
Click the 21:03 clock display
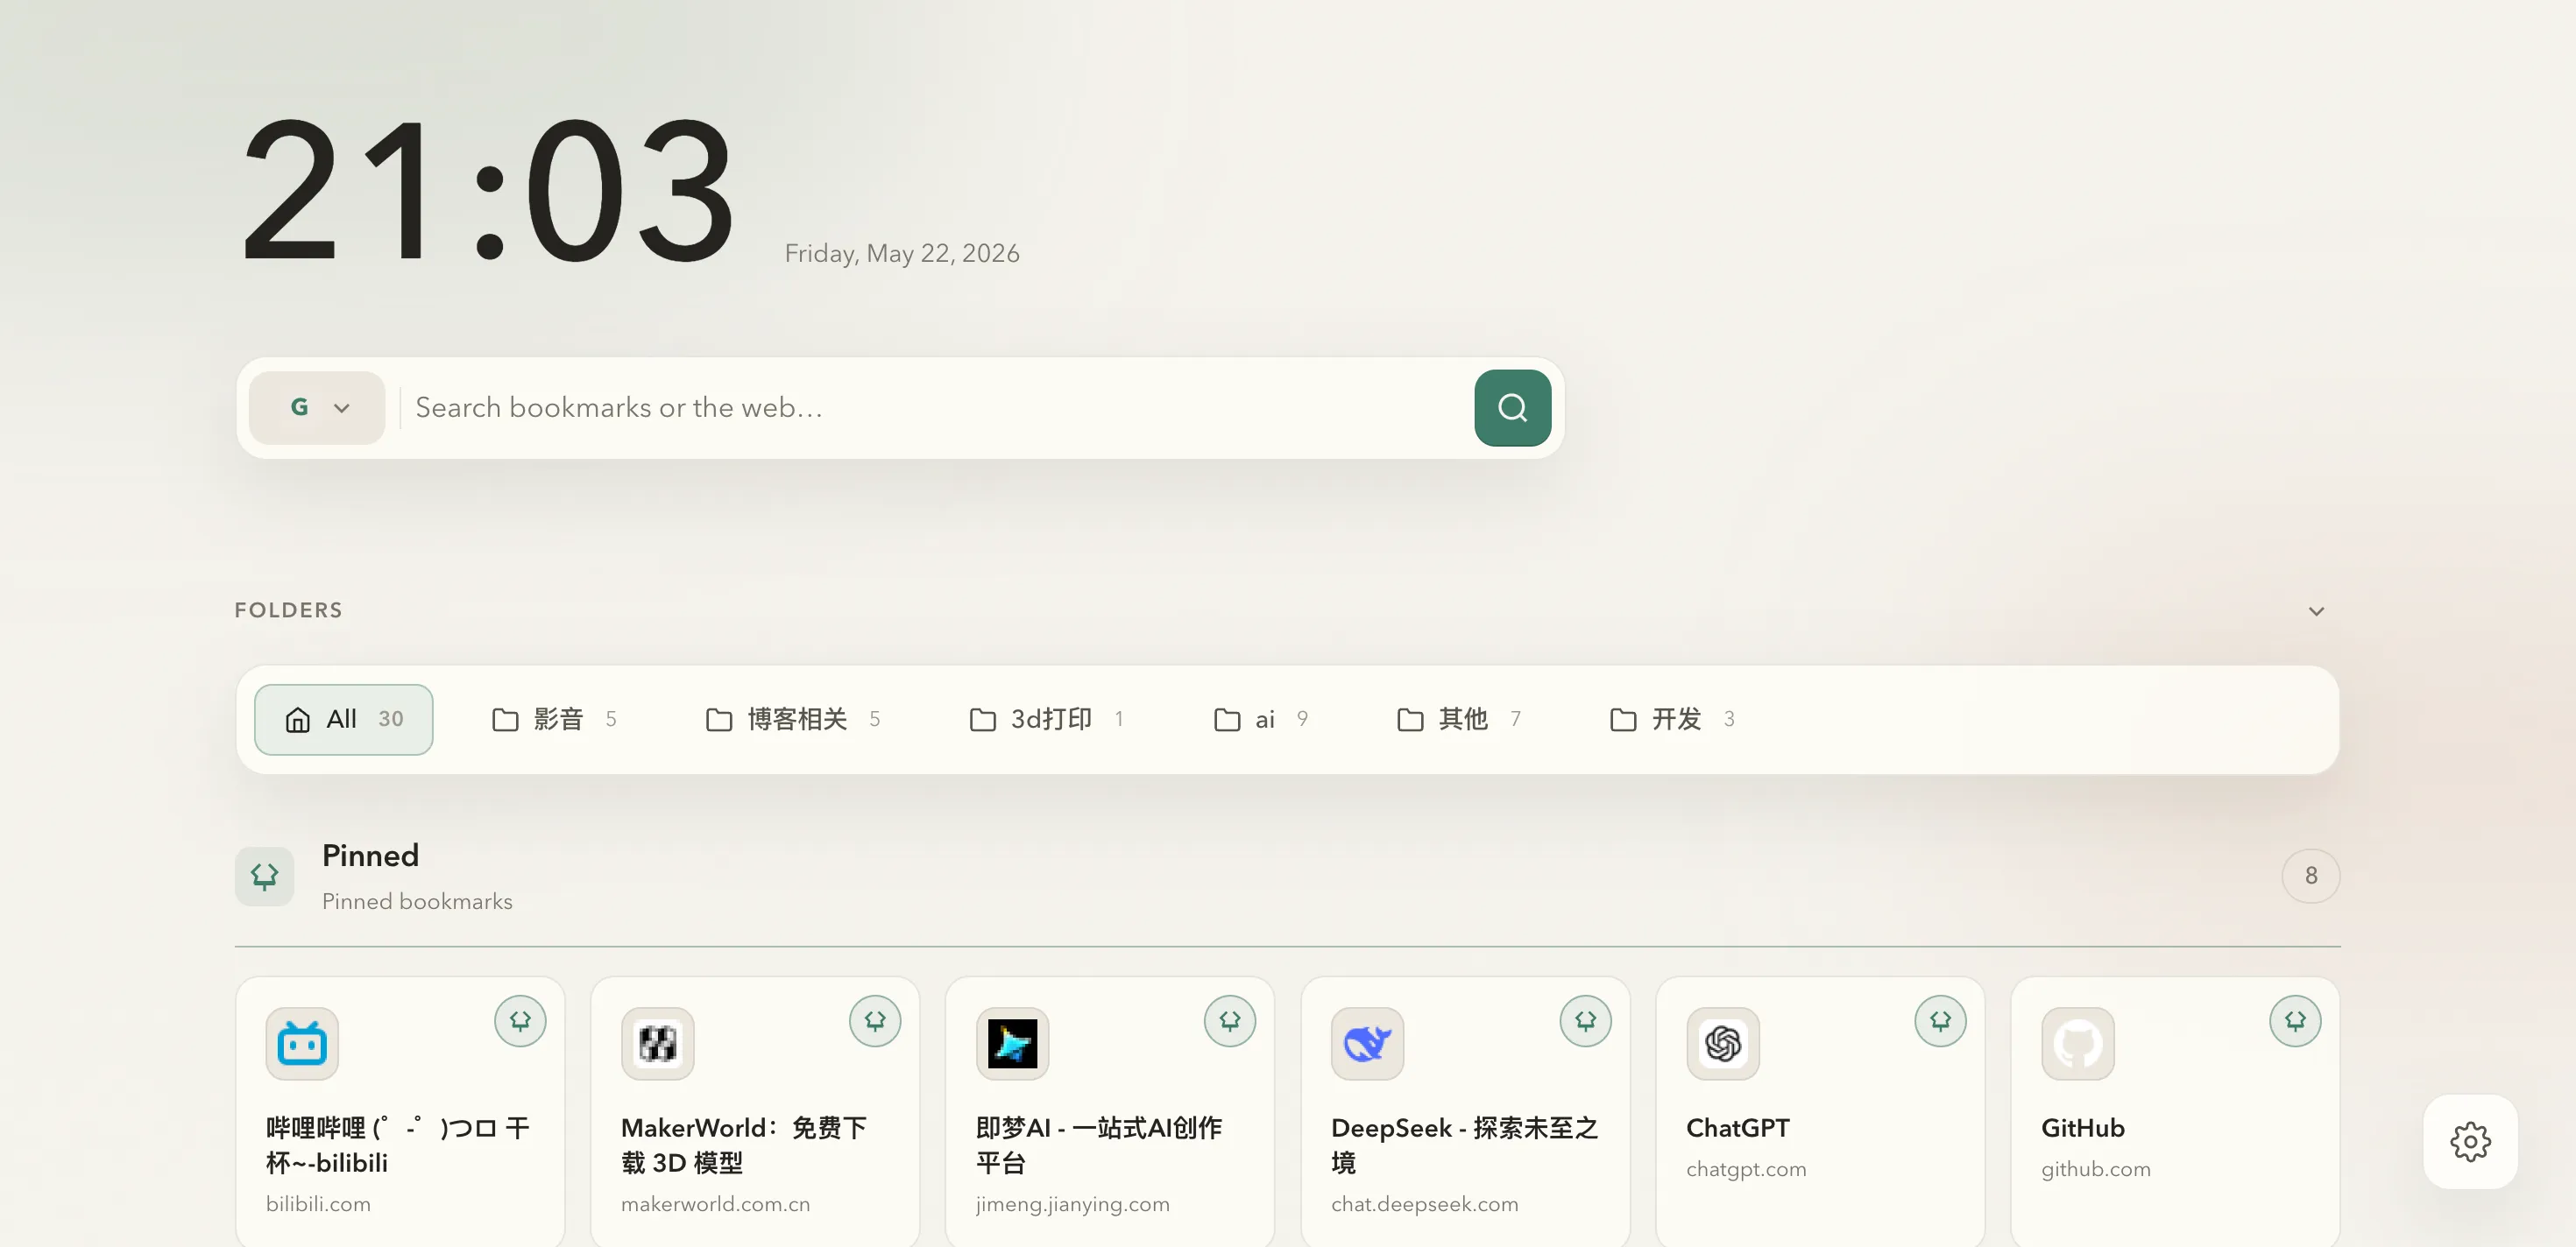click(x=490, y=190)
